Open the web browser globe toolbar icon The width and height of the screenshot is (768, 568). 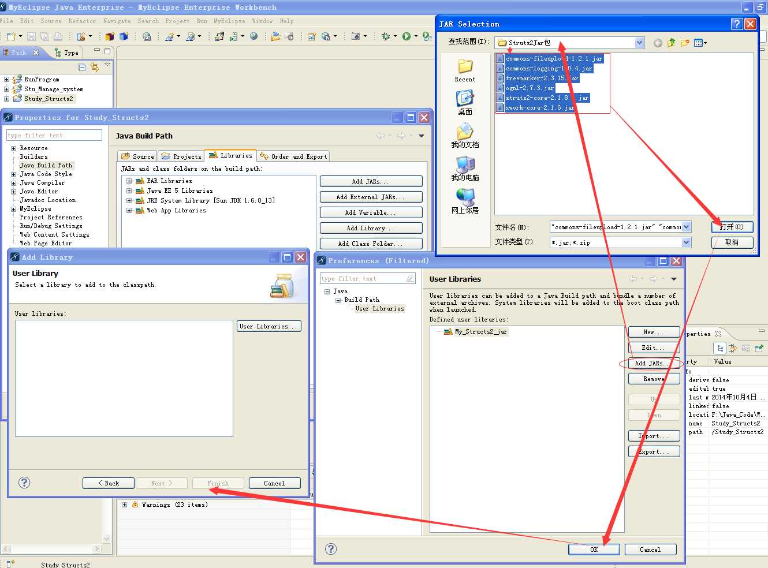(253, 36)
